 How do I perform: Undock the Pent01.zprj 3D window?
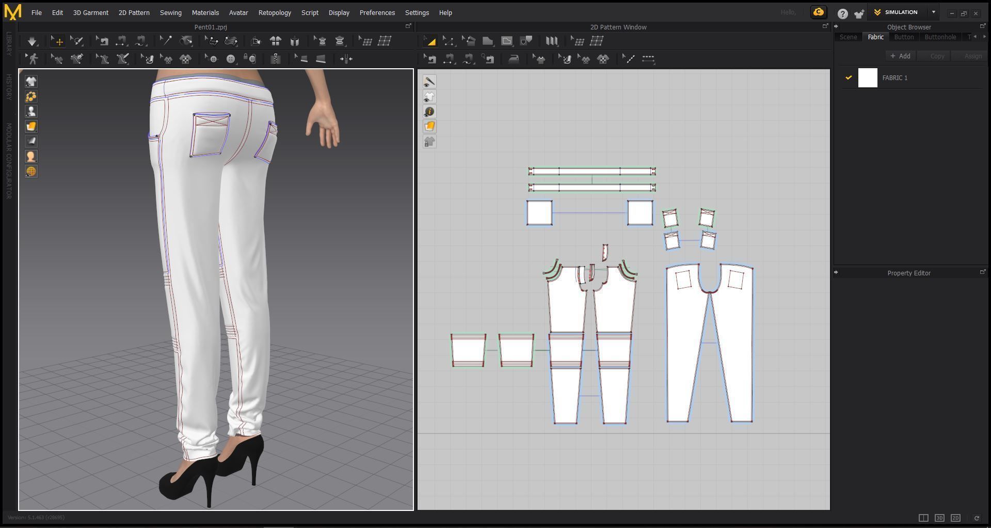click(408, 26)
